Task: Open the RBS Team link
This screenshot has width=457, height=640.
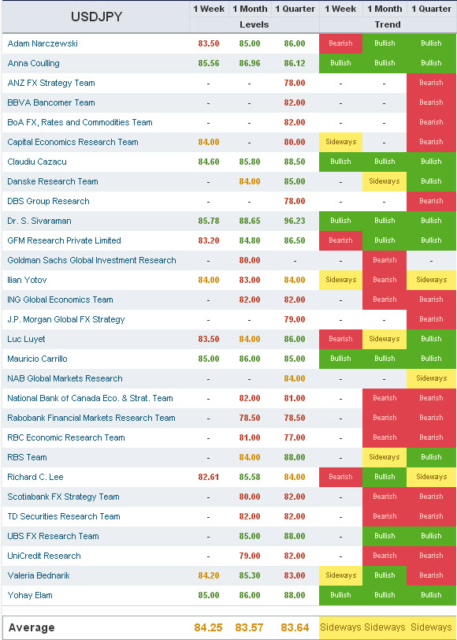Action: pyautogui.click(x=27, y=458)
